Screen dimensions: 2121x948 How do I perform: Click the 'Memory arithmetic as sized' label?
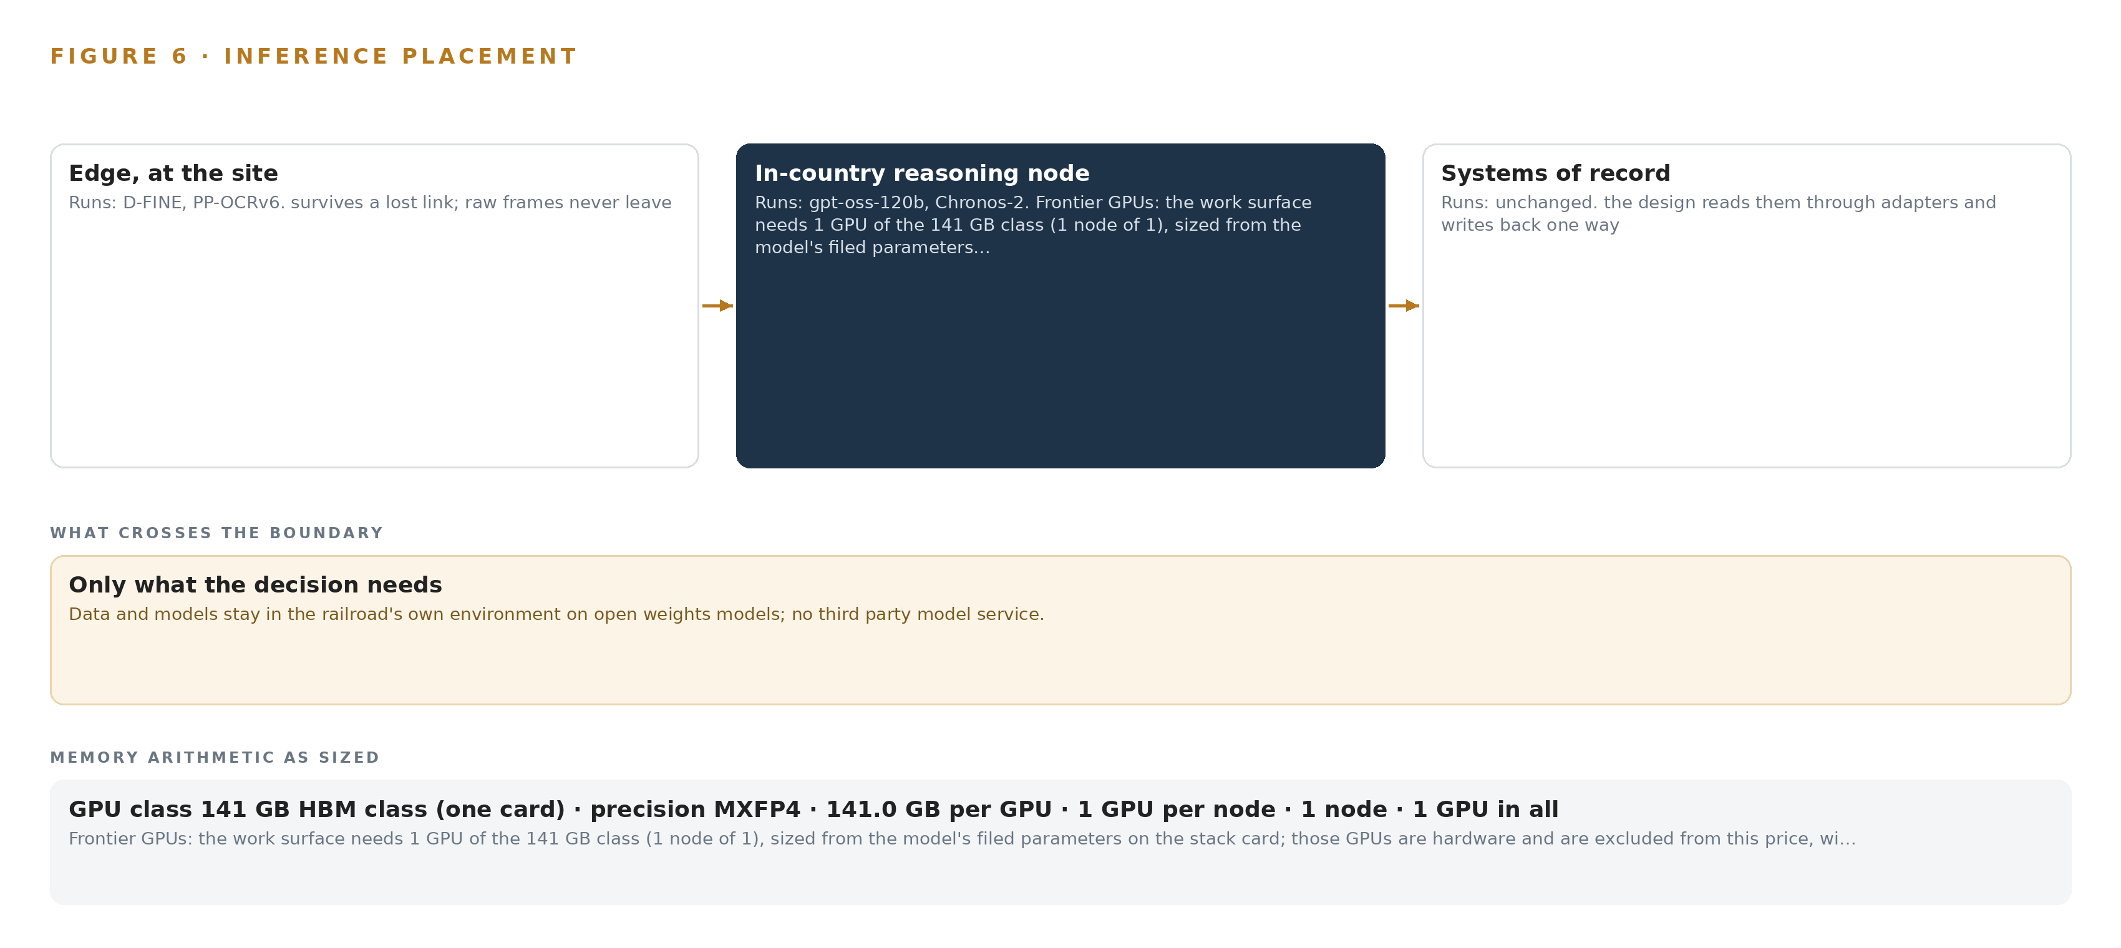[214, 757]
